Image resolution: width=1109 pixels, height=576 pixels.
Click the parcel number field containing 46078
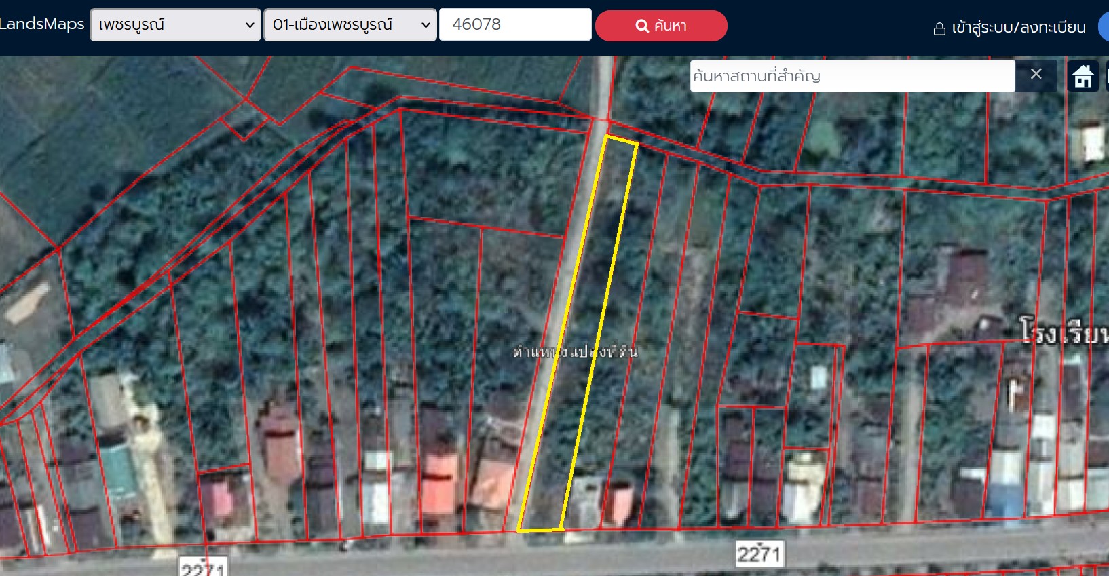click(x=515, y=24)
